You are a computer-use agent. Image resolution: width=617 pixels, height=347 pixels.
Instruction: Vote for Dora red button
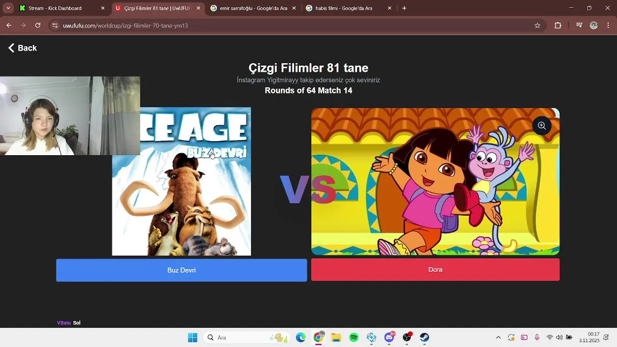coord(435,269)
